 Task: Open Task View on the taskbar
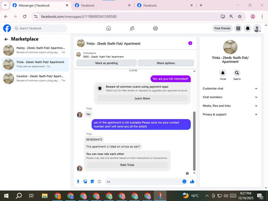click(x=31, y=196)
